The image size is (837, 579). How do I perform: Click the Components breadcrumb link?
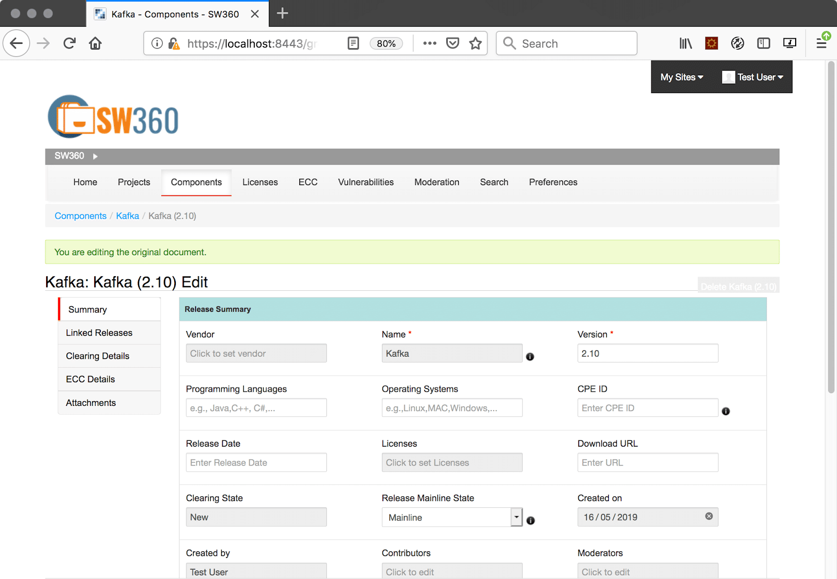(x=81, y=216)
